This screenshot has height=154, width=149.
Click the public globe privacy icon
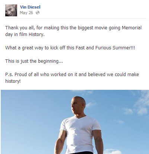tap(38, 13)
